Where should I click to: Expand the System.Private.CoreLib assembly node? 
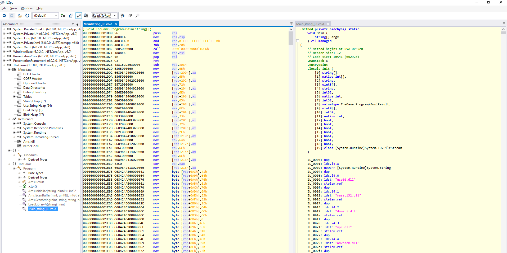(4, 29)
